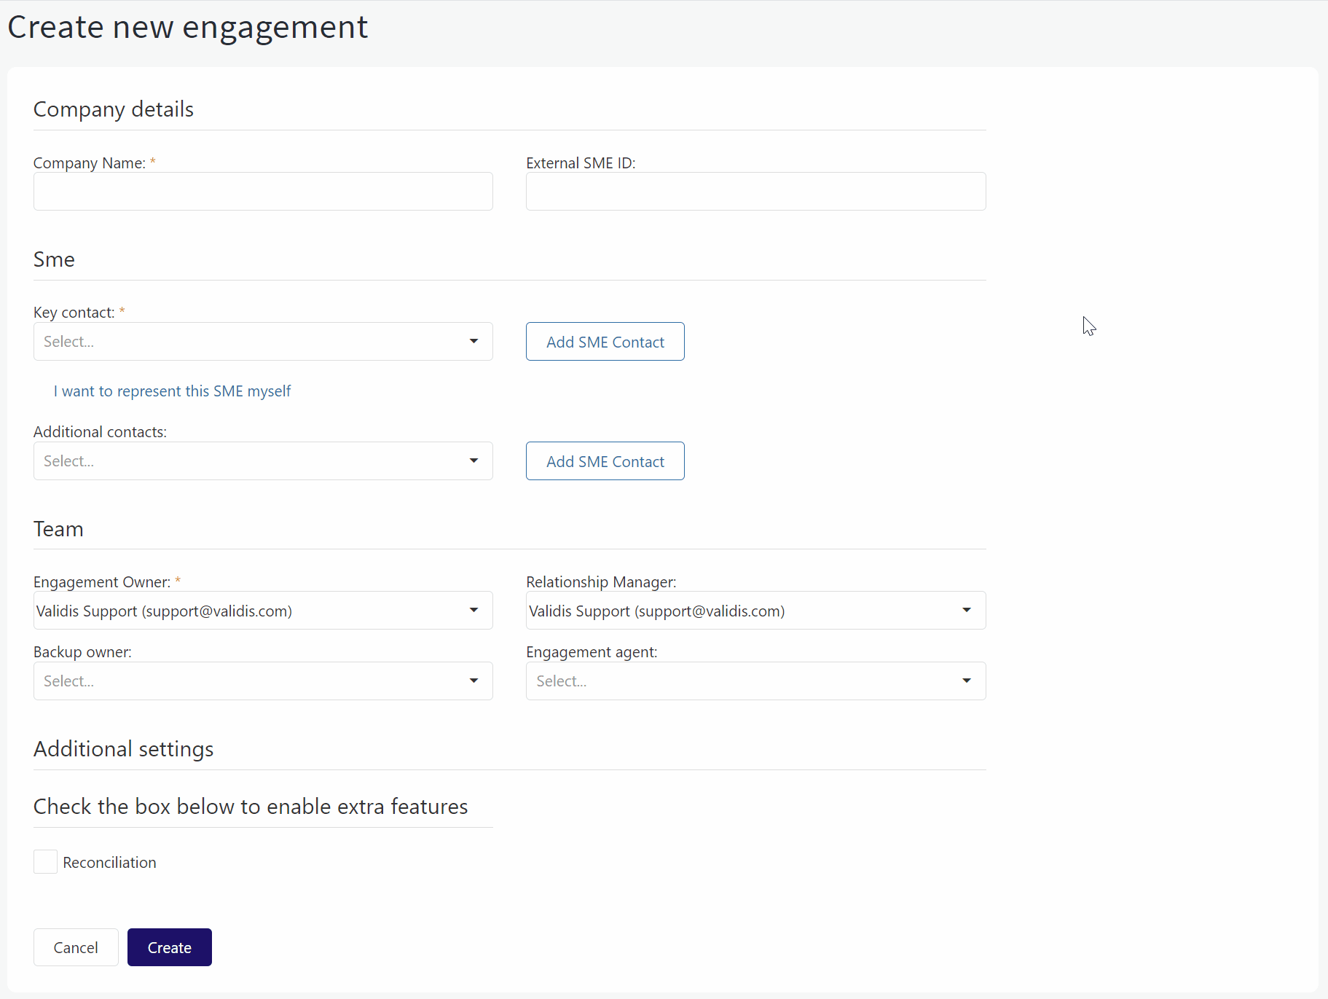The width and height of the screenshot is (1328, 999).
Task: Open the Key contact dropdown
Action: [x=263, y=342]
